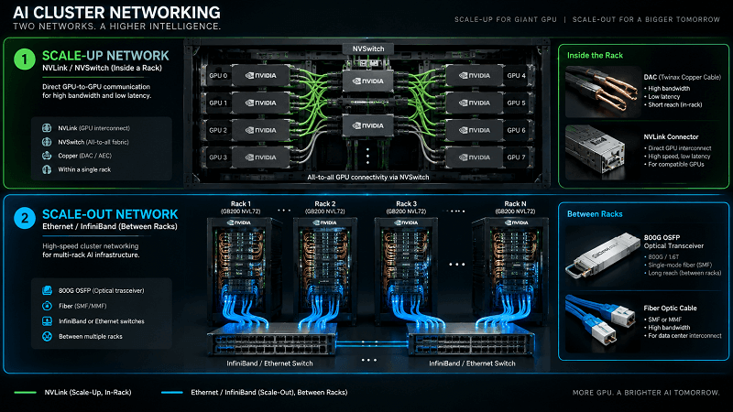Click the NVSwitch label above the chips
This screenshot has height=412, width=733.
click(368, 49)
